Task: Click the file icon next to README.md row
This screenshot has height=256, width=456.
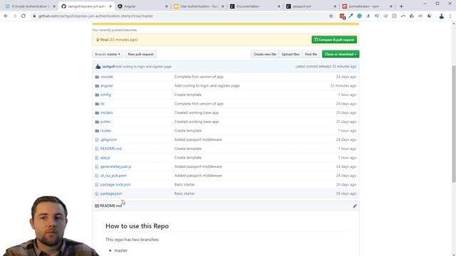Action: [x=97, y=149]
